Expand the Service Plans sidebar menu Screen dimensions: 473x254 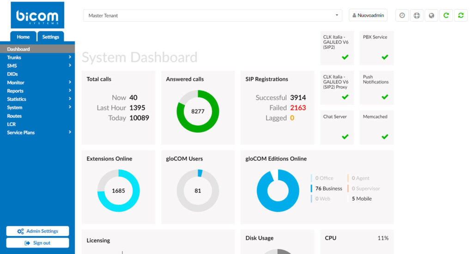tap(37, 133)
